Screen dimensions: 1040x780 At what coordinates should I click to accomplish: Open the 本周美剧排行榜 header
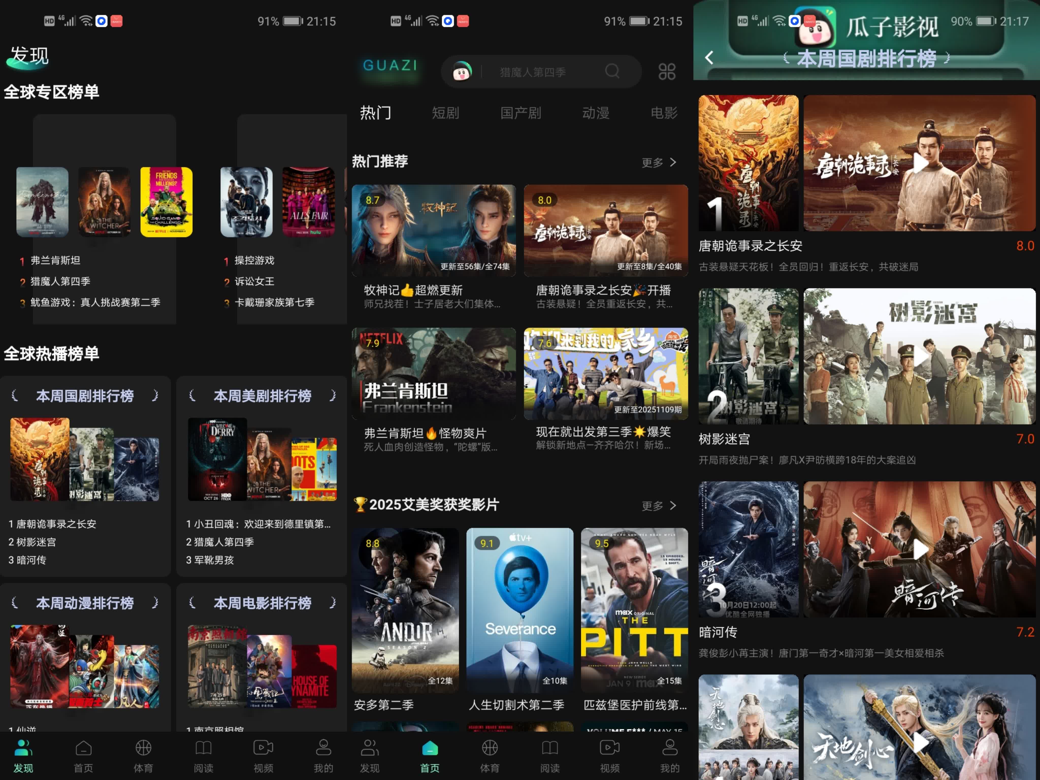(x=262, y=396)
